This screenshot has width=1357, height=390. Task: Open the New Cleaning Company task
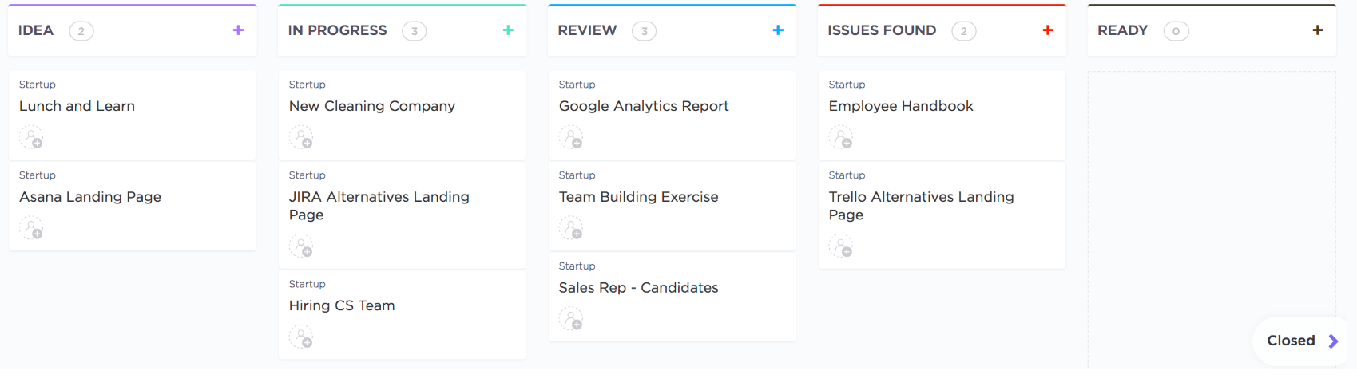[372, 106]
